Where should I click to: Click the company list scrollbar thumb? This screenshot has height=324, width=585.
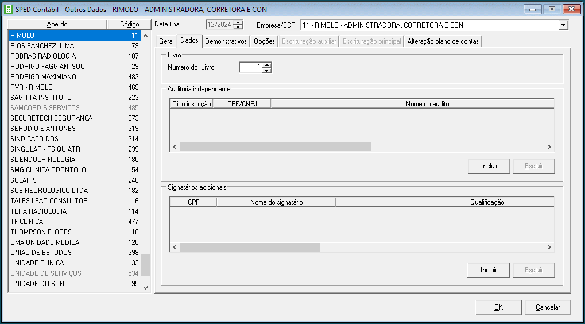145,265
